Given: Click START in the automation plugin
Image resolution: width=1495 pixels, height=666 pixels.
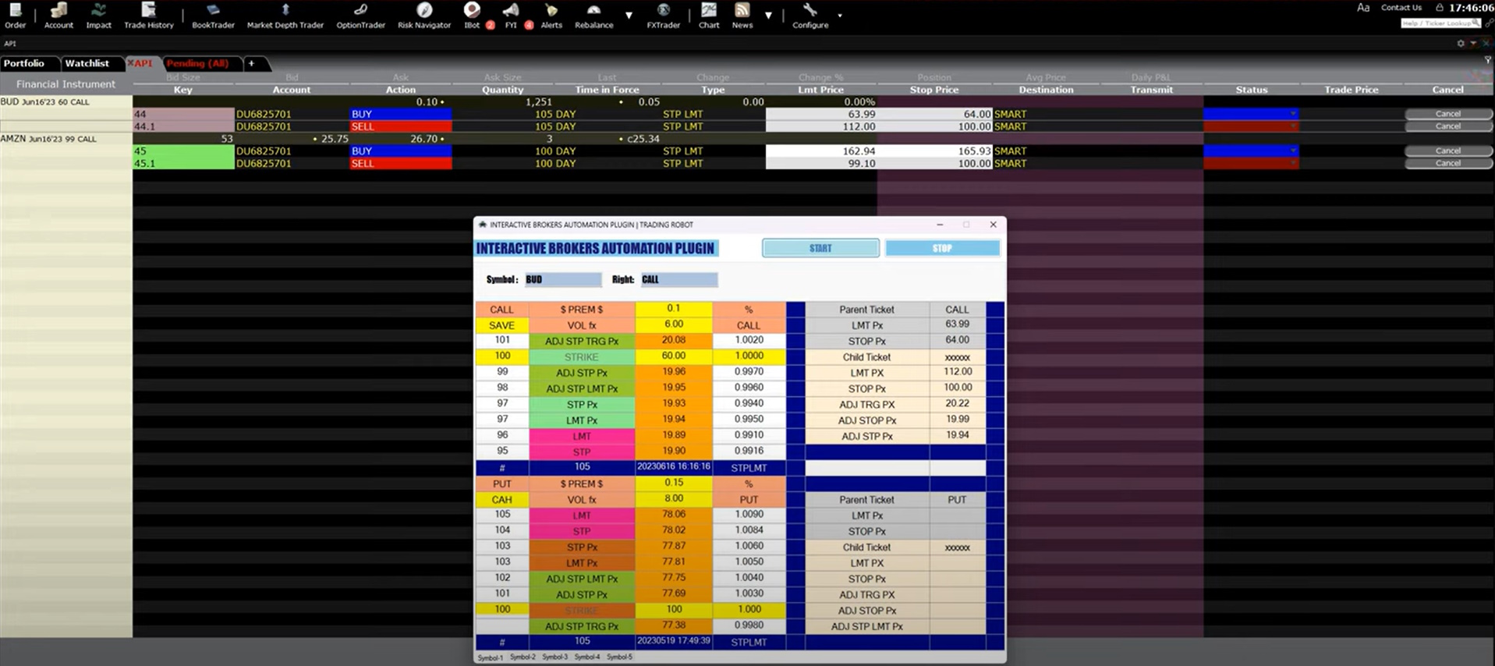Looking at the screenshot, I should click(x=820, y=248).
